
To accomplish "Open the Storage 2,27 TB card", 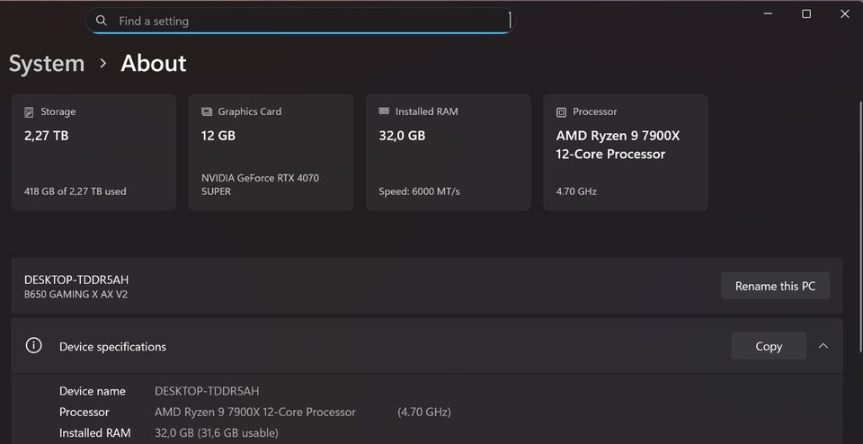I will click(x=93, y=153).
